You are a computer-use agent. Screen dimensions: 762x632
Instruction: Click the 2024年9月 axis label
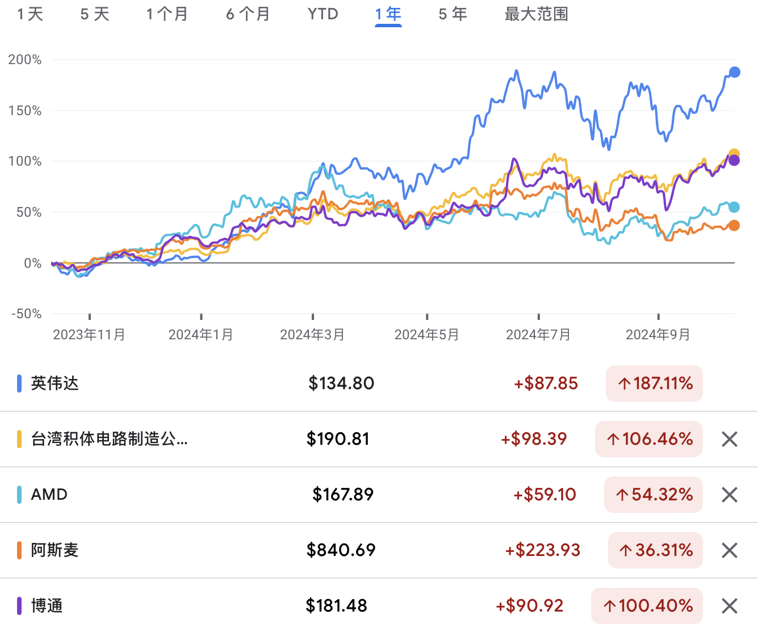(x=658, y=335)
